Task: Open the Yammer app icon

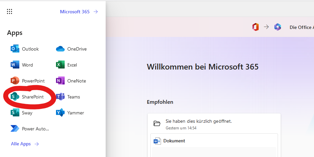Action: pyautogui.click(x=60, y=113)
